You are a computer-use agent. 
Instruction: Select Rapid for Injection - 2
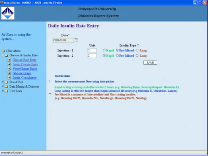click(104, 55)
